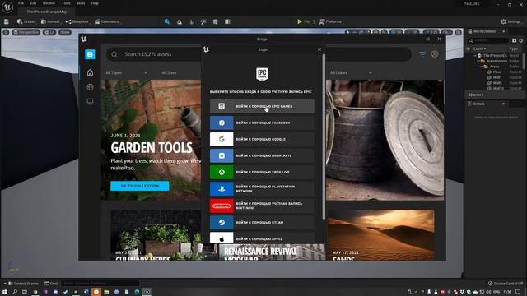Image resolution: width=527 pixels, height=296 pixels.
Task: Toggle the Source Control Off status
Action: [506, 283]
